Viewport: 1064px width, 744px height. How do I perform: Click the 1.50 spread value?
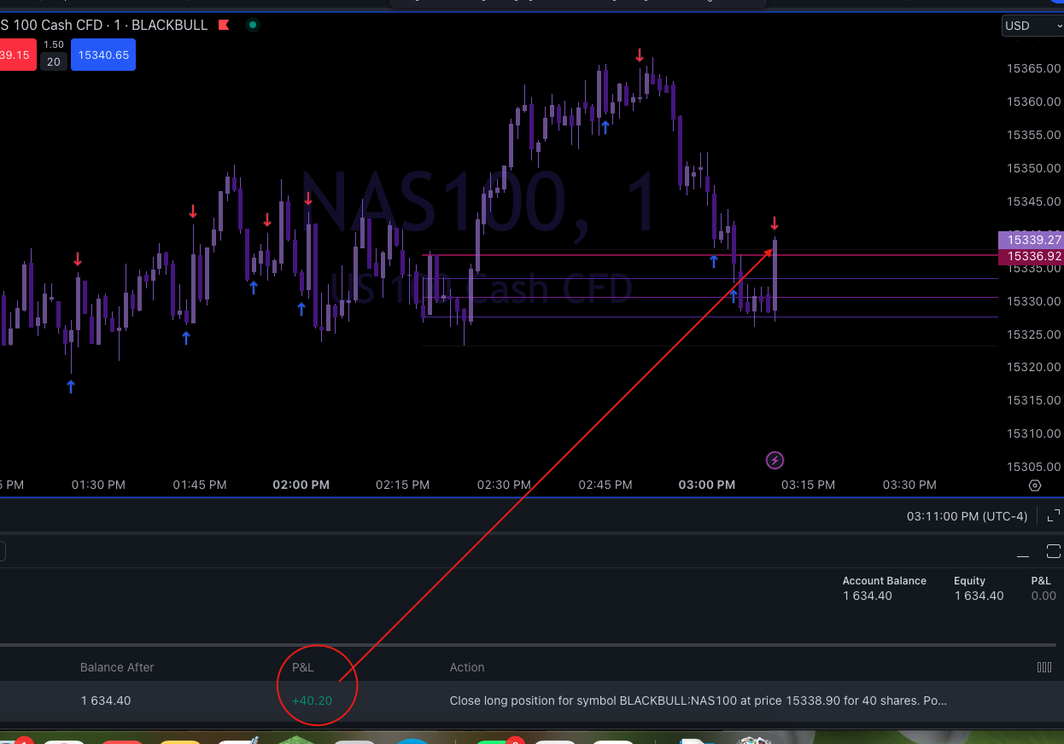54,44
